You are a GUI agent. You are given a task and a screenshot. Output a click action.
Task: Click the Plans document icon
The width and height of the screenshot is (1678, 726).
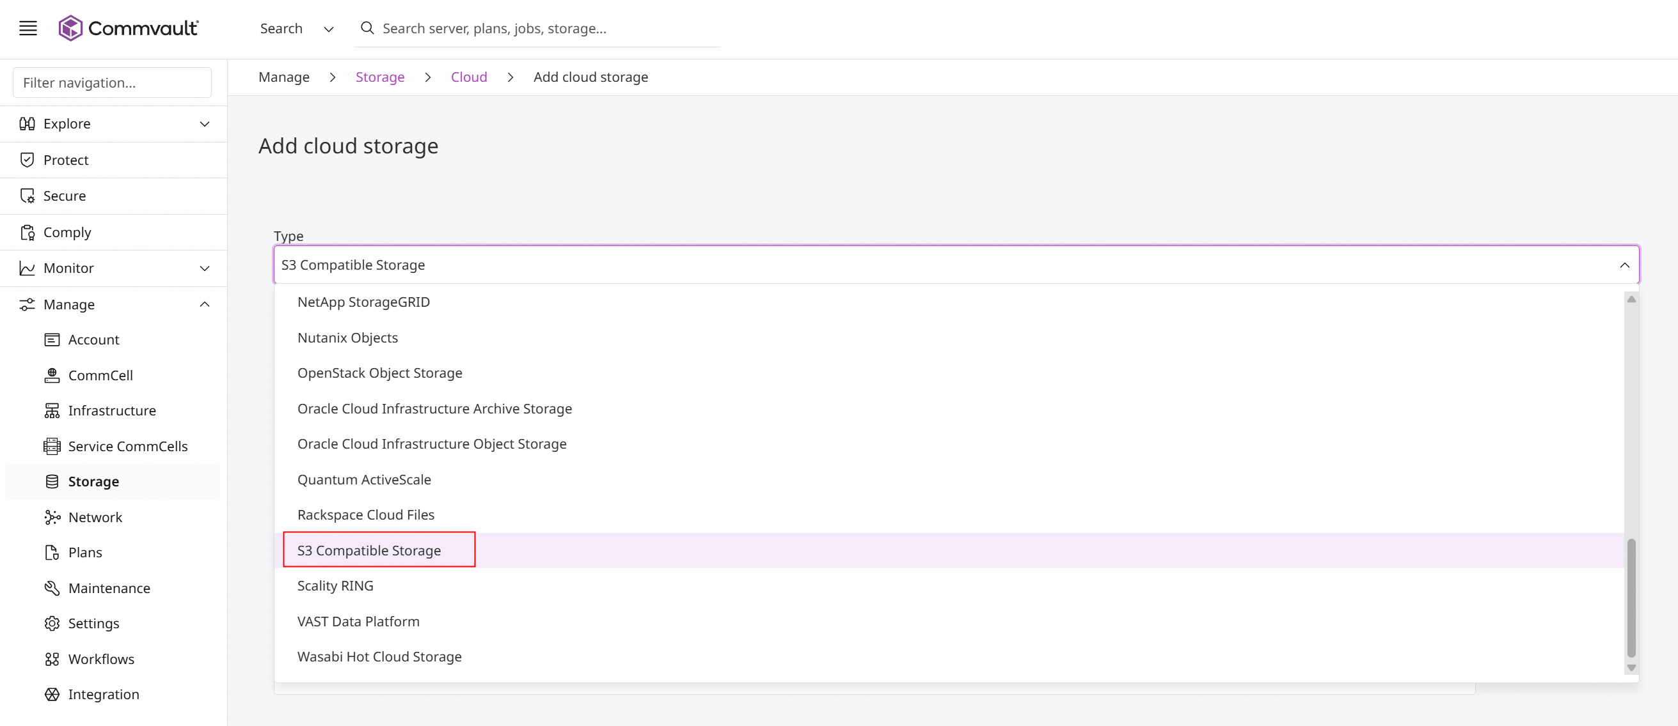pos(52,552)
